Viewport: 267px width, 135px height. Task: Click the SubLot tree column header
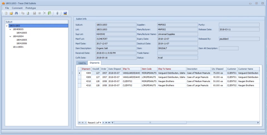click(x=37, y=22)
